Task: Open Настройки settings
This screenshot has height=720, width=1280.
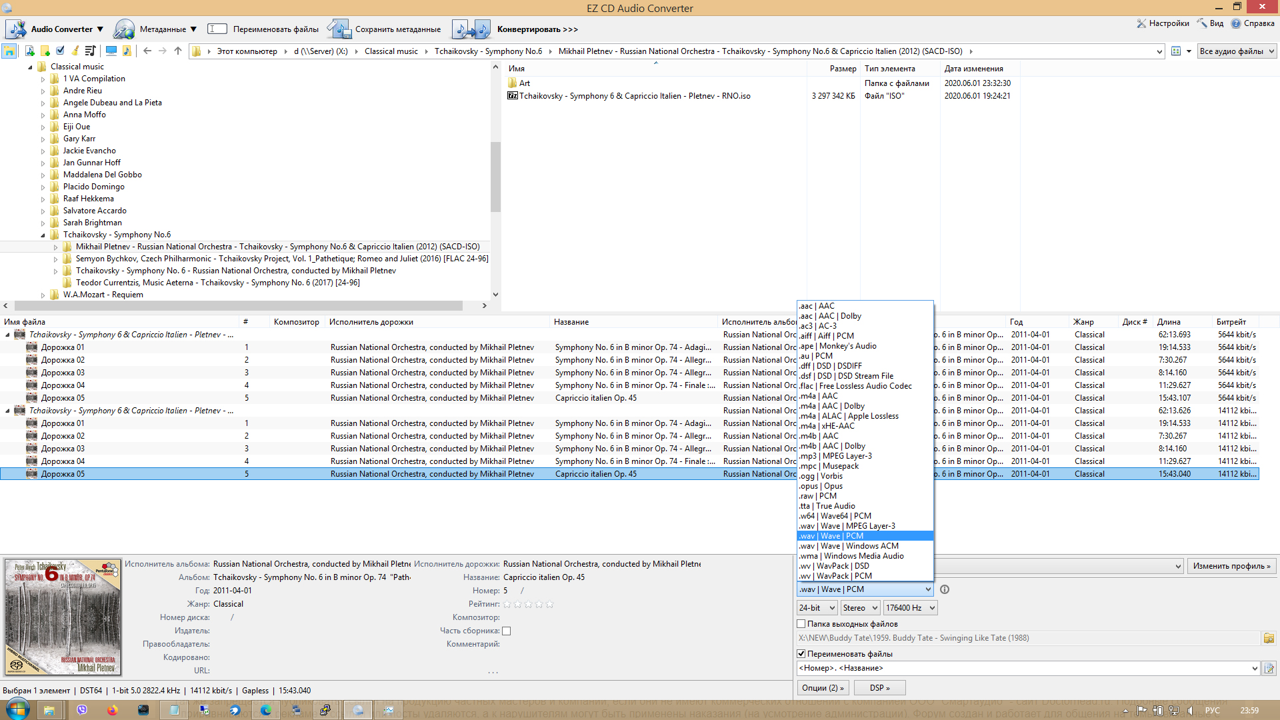Action: point(1163,23)
